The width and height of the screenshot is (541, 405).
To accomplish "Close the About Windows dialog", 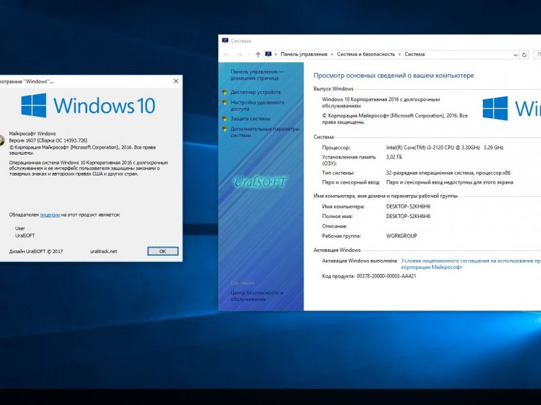I will [176, 81].
